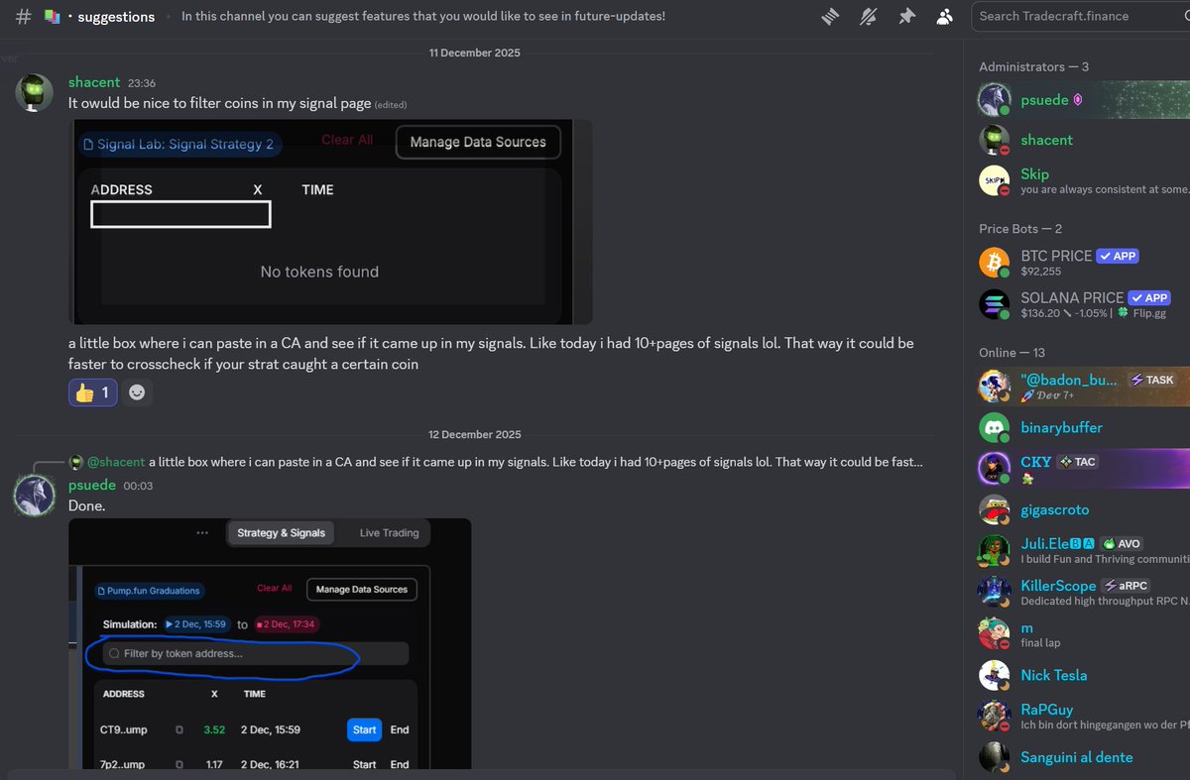Click the shacent username above the first message
Screen dimensions: 1190x780
[x=94, y=82]
